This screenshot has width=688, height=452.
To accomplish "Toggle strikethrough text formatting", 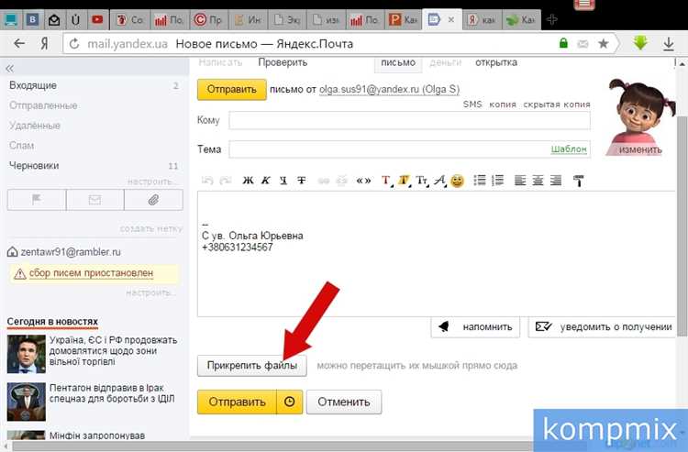I will tap(302, 180).
